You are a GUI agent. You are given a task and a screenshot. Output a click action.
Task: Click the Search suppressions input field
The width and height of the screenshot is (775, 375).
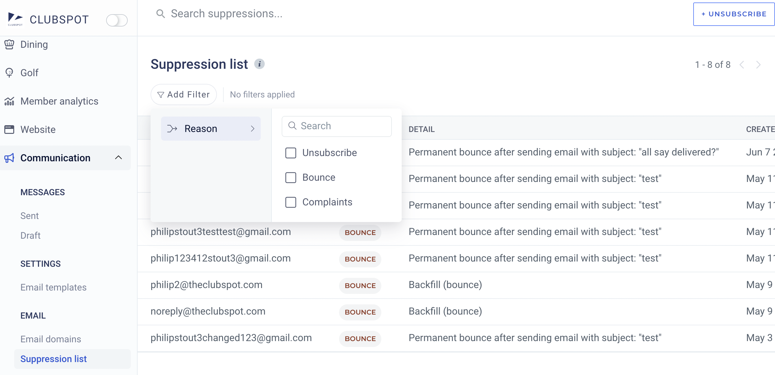(227, 14)
